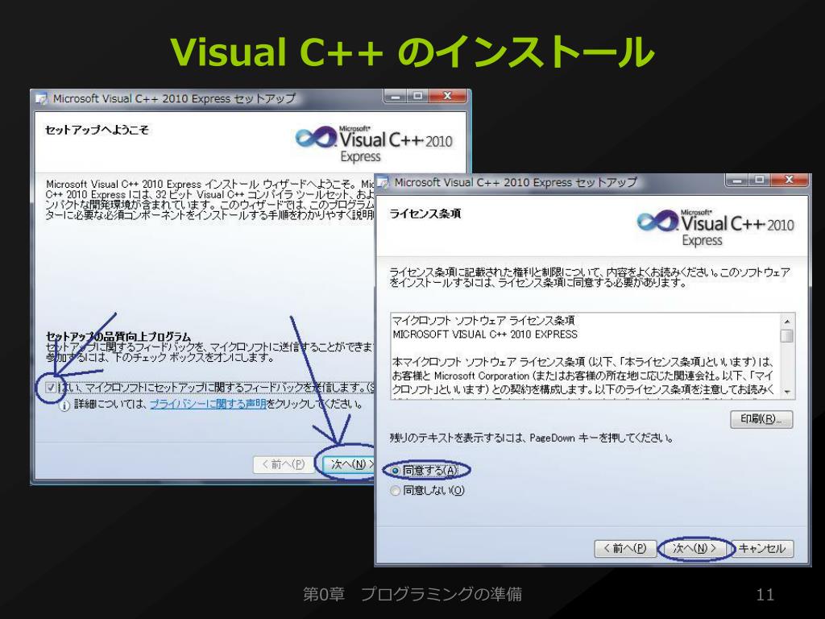
Task: Minimize the License terms setup window
Action: (x=736, y=181)
